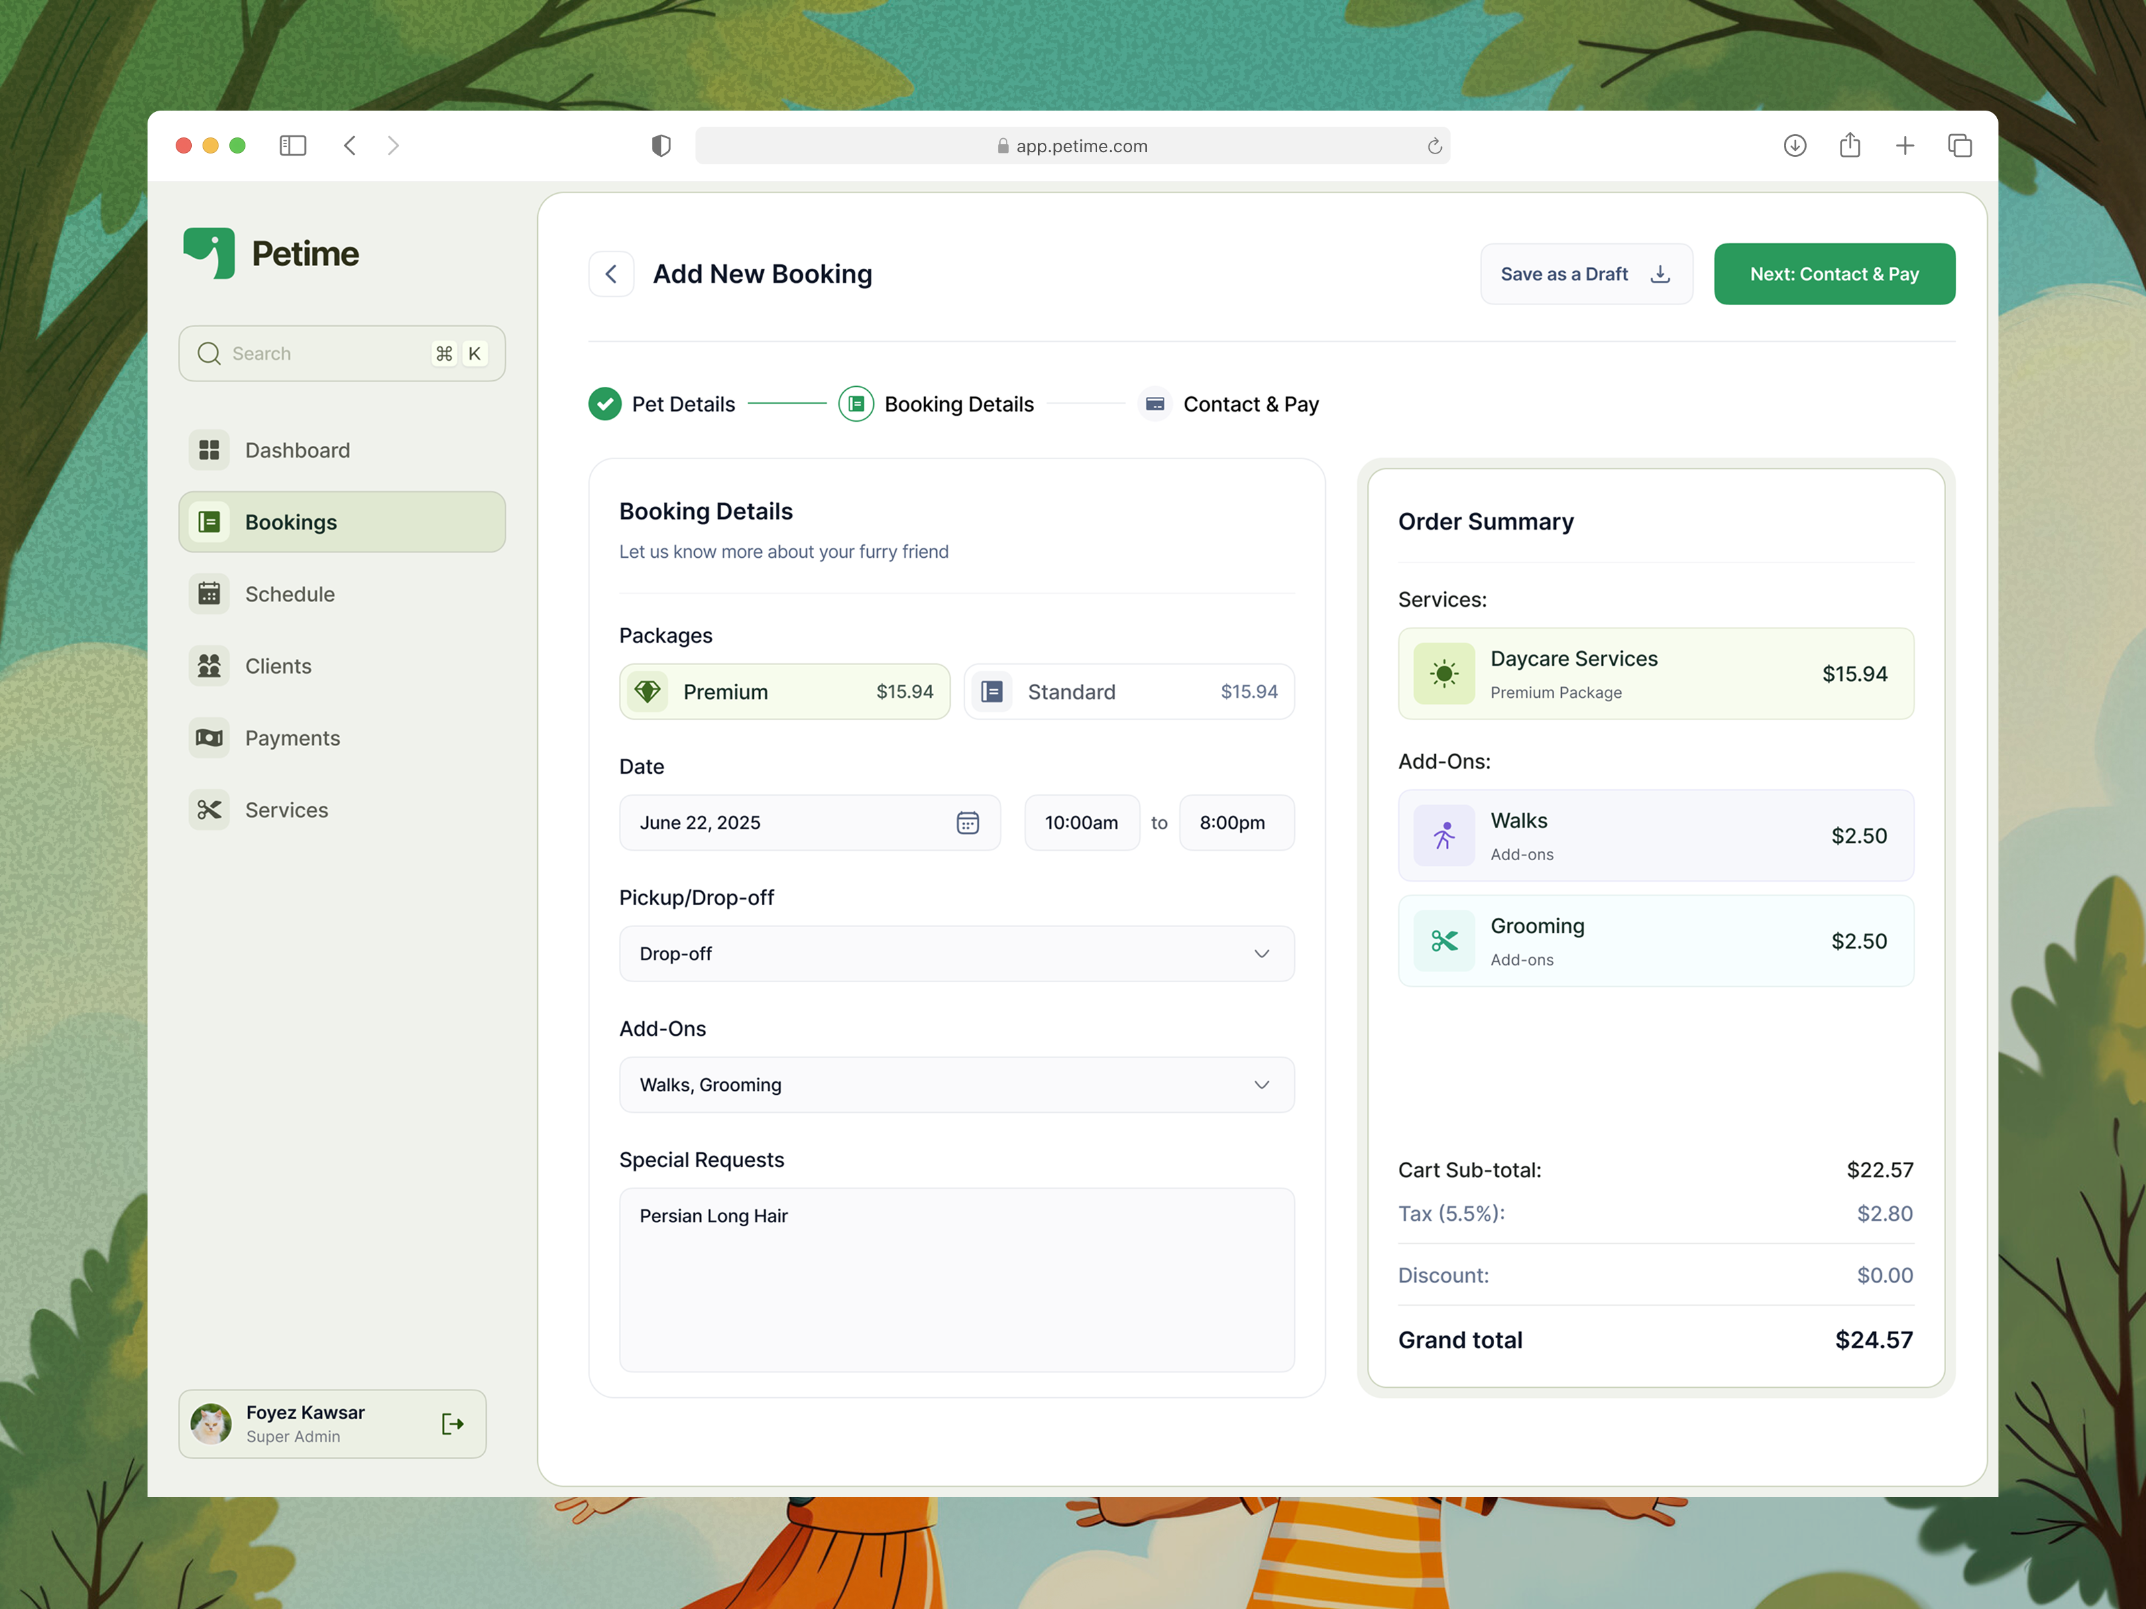
Task: Click the logout icon next to Foyez Kawsar
Action: [x=452, y=1424]
